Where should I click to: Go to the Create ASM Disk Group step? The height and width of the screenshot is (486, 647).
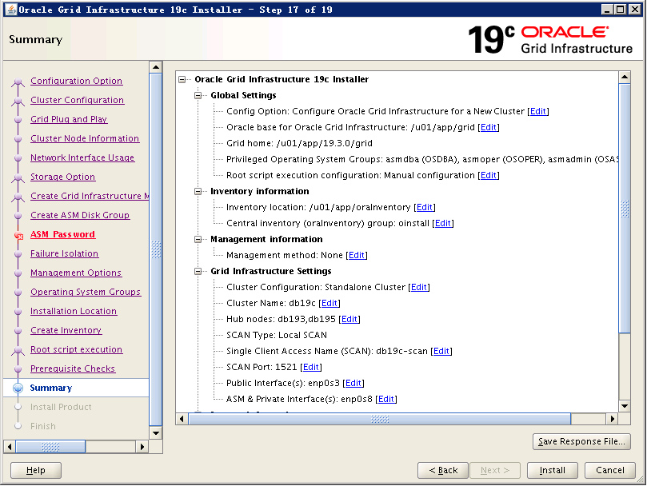80,215
